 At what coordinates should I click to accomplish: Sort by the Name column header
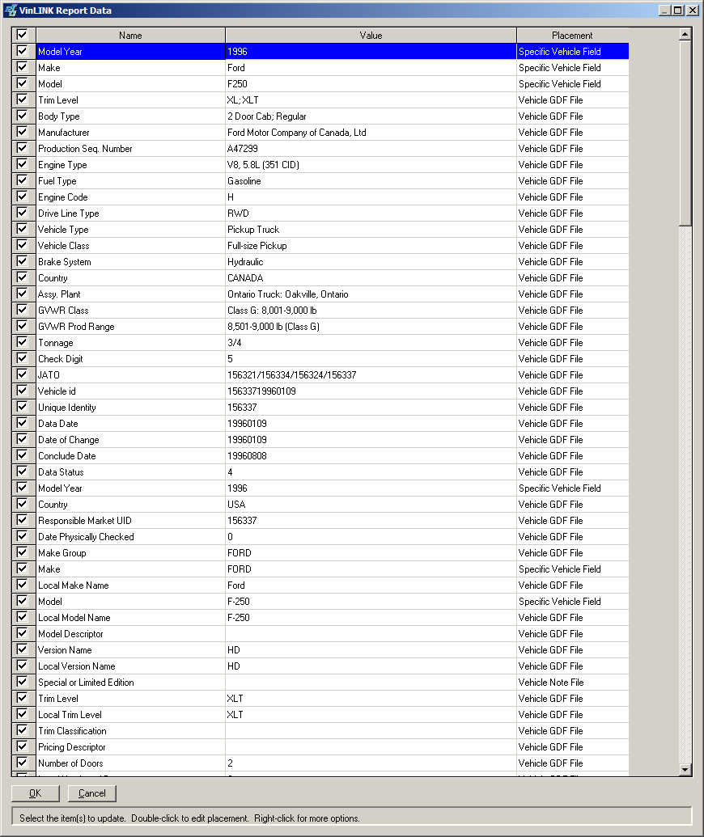click(x=130, y=36)
